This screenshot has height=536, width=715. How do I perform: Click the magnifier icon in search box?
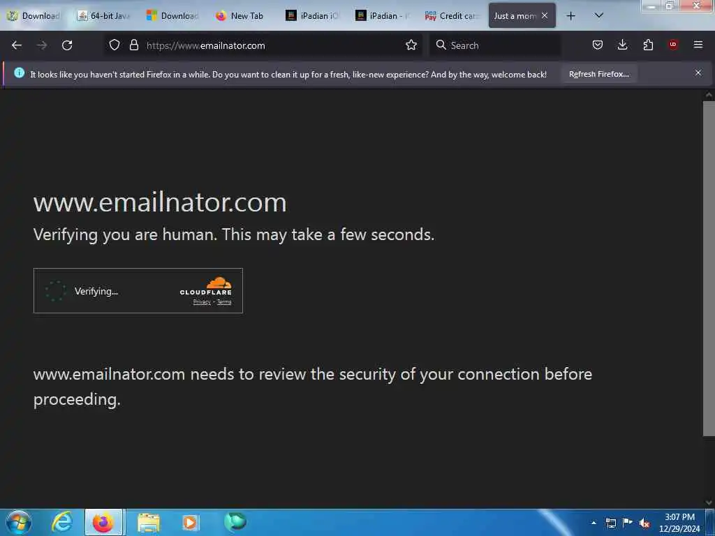click(x=441, y=45)
